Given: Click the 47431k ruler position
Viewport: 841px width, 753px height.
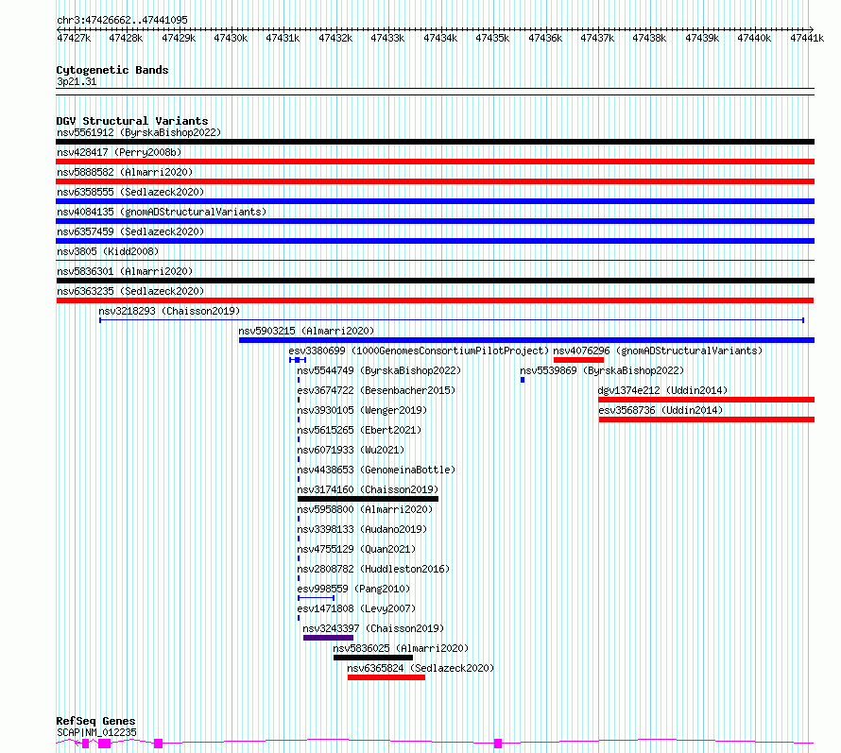Looking at the screenshot, I should 283,38.
